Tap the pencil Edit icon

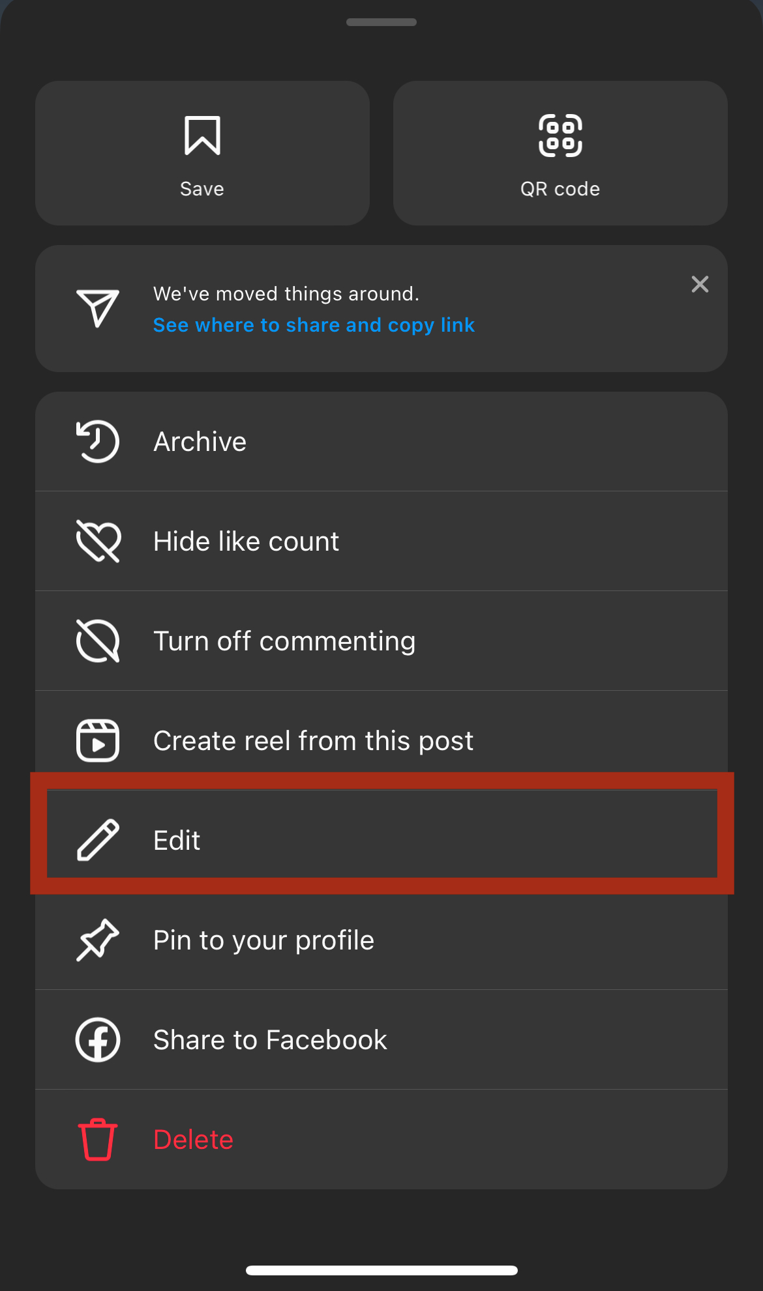98,840
